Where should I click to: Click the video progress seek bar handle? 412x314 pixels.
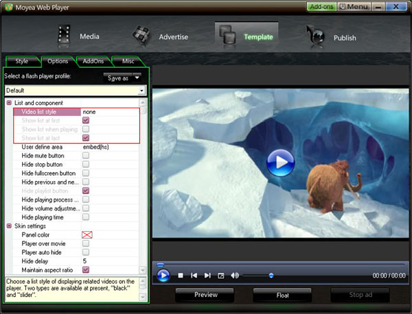click(x=160, y=265)
